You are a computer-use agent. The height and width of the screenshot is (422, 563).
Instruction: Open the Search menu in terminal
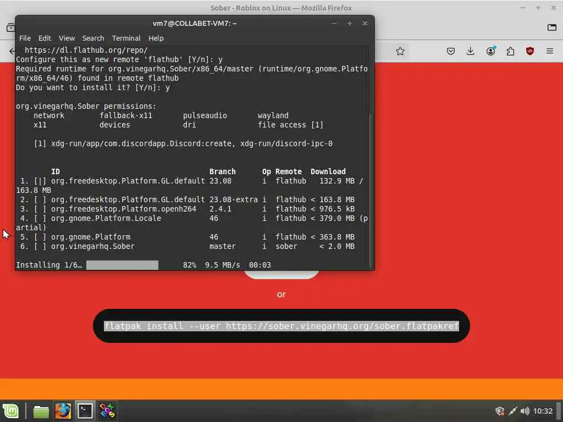click(x=93, y=38)
